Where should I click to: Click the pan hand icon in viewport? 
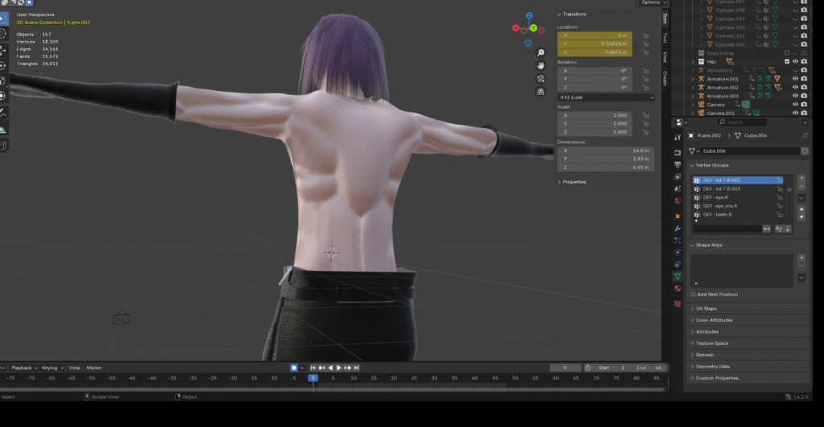tap(542, 65)
